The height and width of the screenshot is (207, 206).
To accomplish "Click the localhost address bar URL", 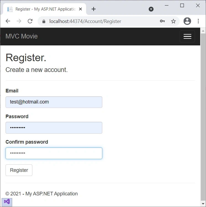I will coord(85,21).
